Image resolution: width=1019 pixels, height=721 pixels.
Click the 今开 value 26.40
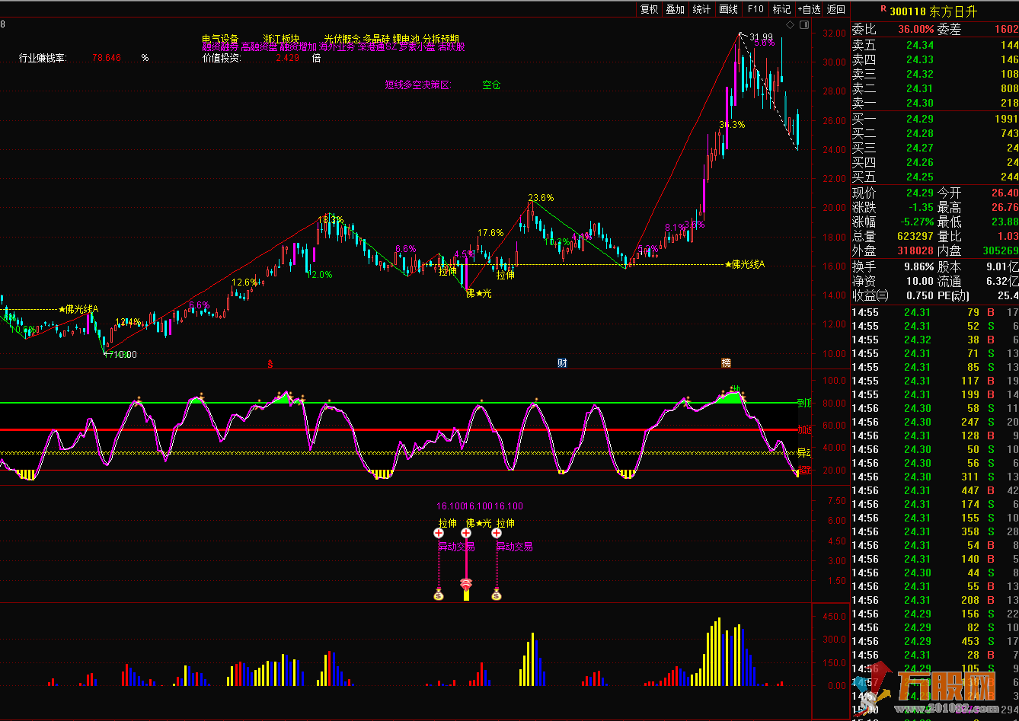[1005, 193]
